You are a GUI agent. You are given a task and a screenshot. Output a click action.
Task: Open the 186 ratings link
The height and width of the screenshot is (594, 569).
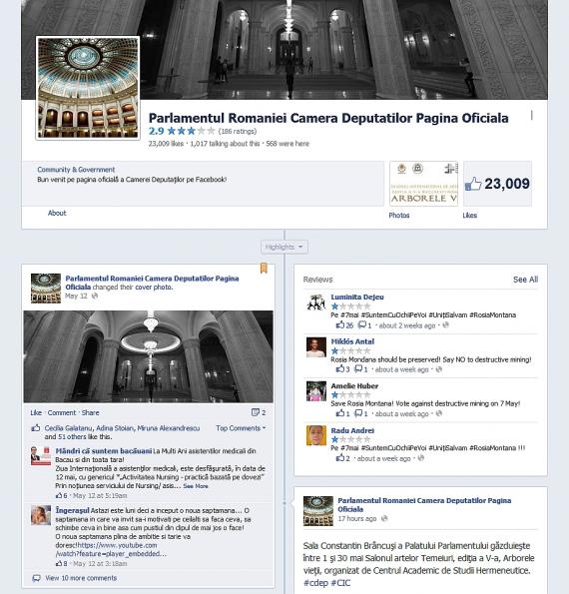pos(238,131)
